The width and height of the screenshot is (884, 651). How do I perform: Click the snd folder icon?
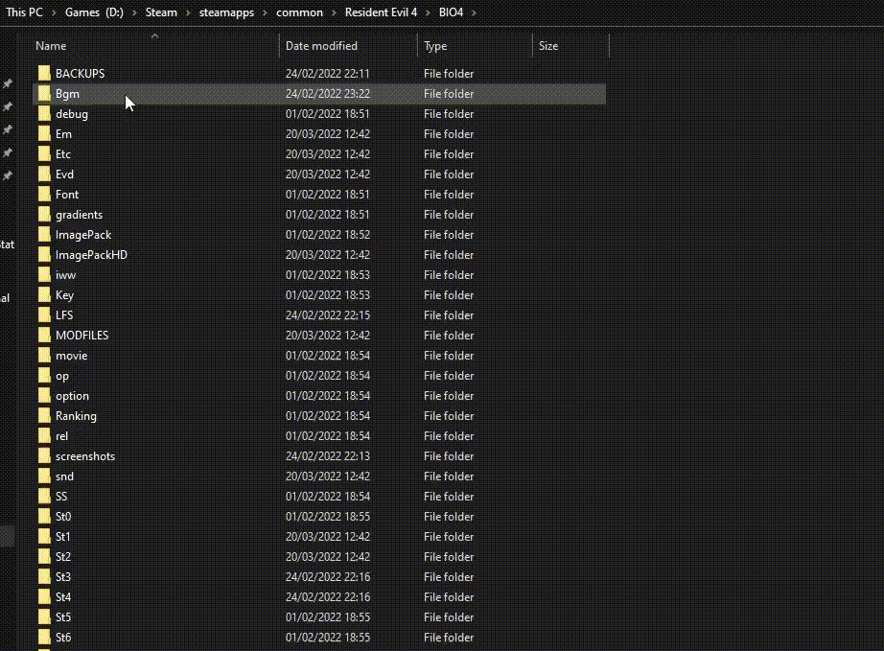coord(44,477)
